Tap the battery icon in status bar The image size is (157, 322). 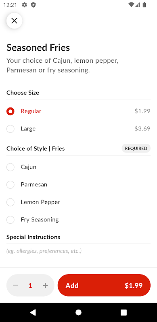coord(144,5)
